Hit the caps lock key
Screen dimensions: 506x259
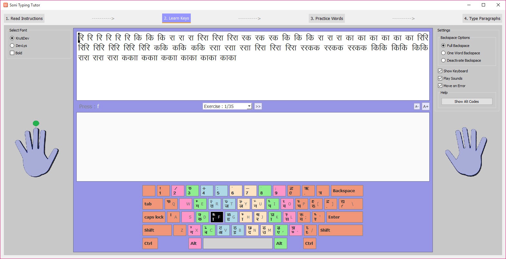(154, 217)
